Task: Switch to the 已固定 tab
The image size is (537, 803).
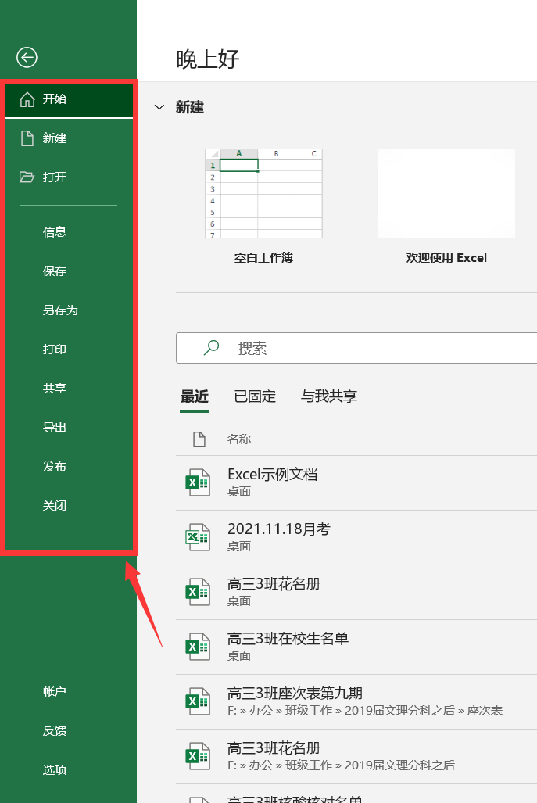Action: coord(255,396)
